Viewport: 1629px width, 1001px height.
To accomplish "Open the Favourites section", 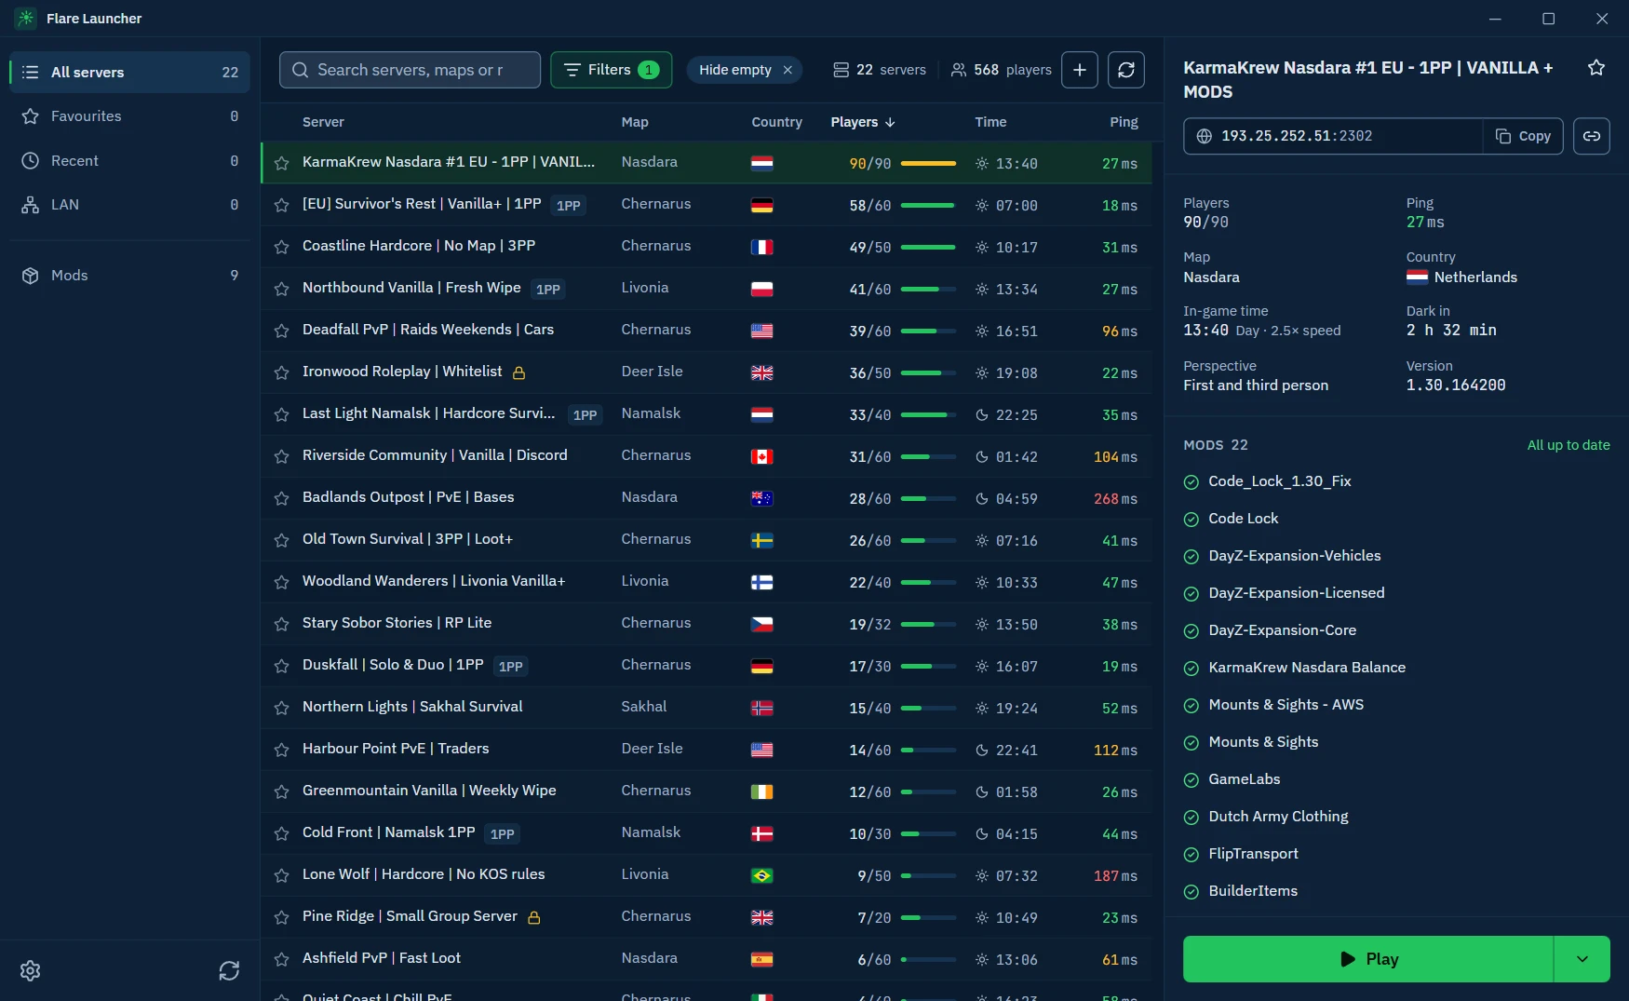I will (129, 116).
